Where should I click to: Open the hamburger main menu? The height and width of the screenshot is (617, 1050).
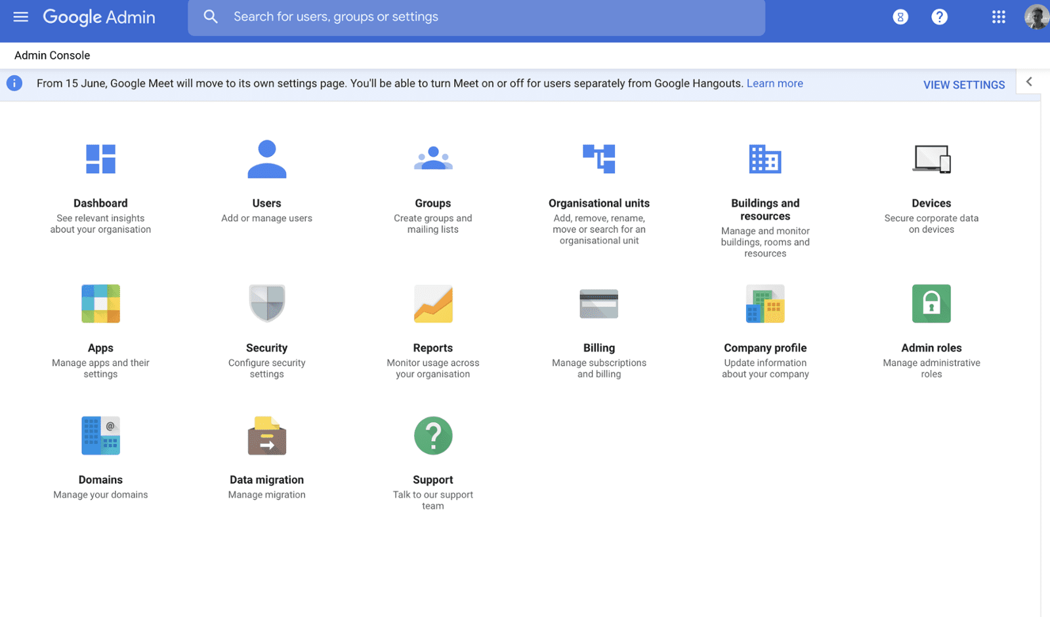pos(20,16)
